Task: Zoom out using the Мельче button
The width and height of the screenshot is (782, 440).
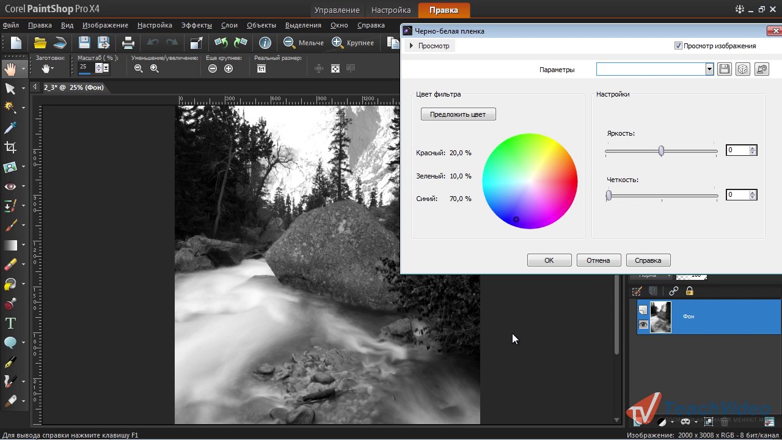Action: coord(304,42)
